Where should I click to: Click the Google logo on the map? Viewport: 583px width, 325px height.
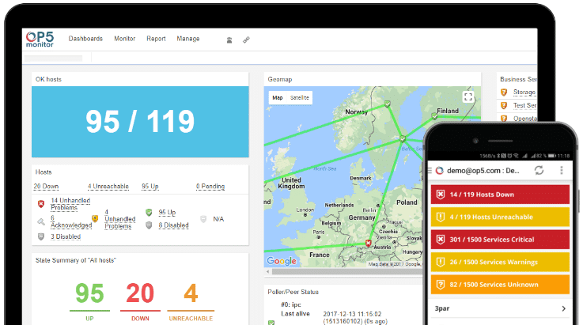(x=282, y=261)
